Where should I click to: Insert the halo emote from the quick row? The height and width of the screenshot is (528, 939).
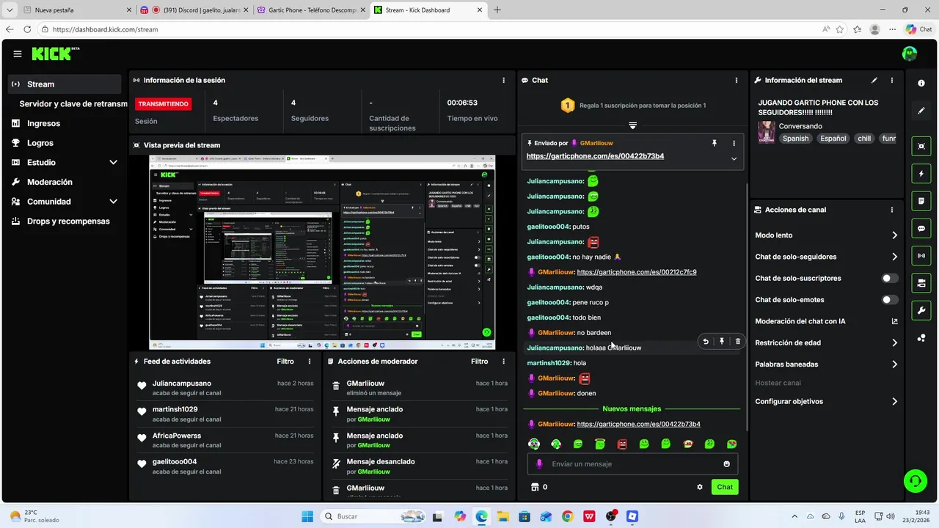pyautogui.click(x=600, y=444)
